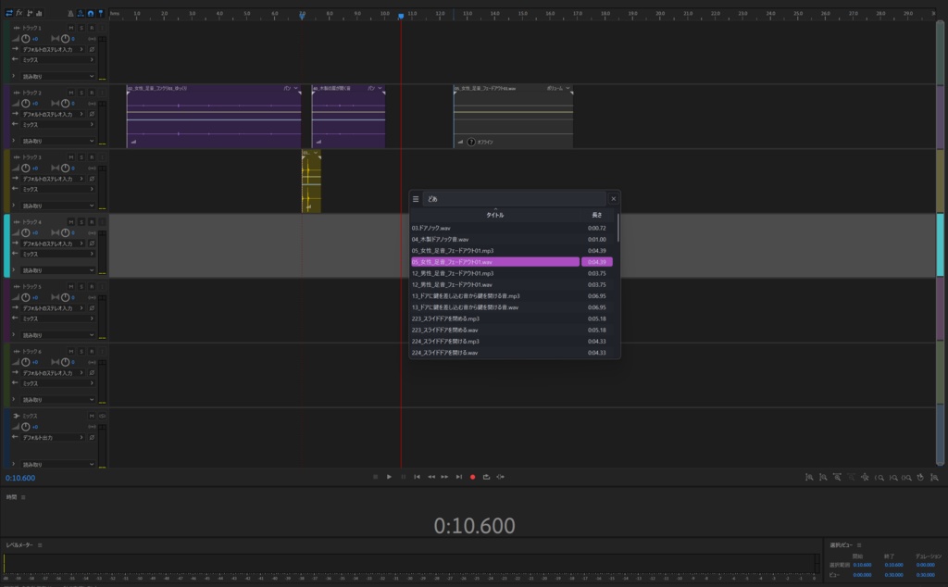
Task: Close the sound search popup
Action: [613, 199]
